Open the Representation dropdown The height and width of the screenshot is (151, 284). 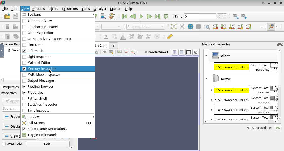146,26
